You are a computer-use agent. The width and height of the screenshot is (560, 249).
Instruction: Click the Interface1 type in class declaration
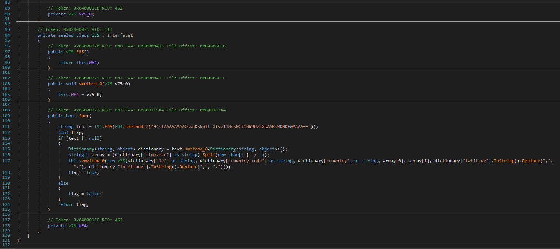point(120,35)
